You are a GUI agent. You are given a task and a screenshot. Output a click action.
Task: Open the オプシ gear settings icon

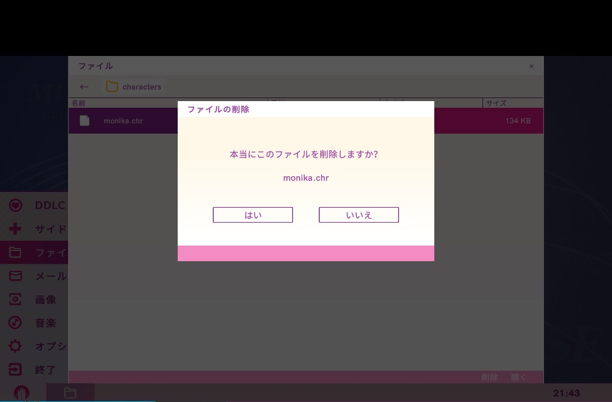pyautogui.click(x=15, y=346)
